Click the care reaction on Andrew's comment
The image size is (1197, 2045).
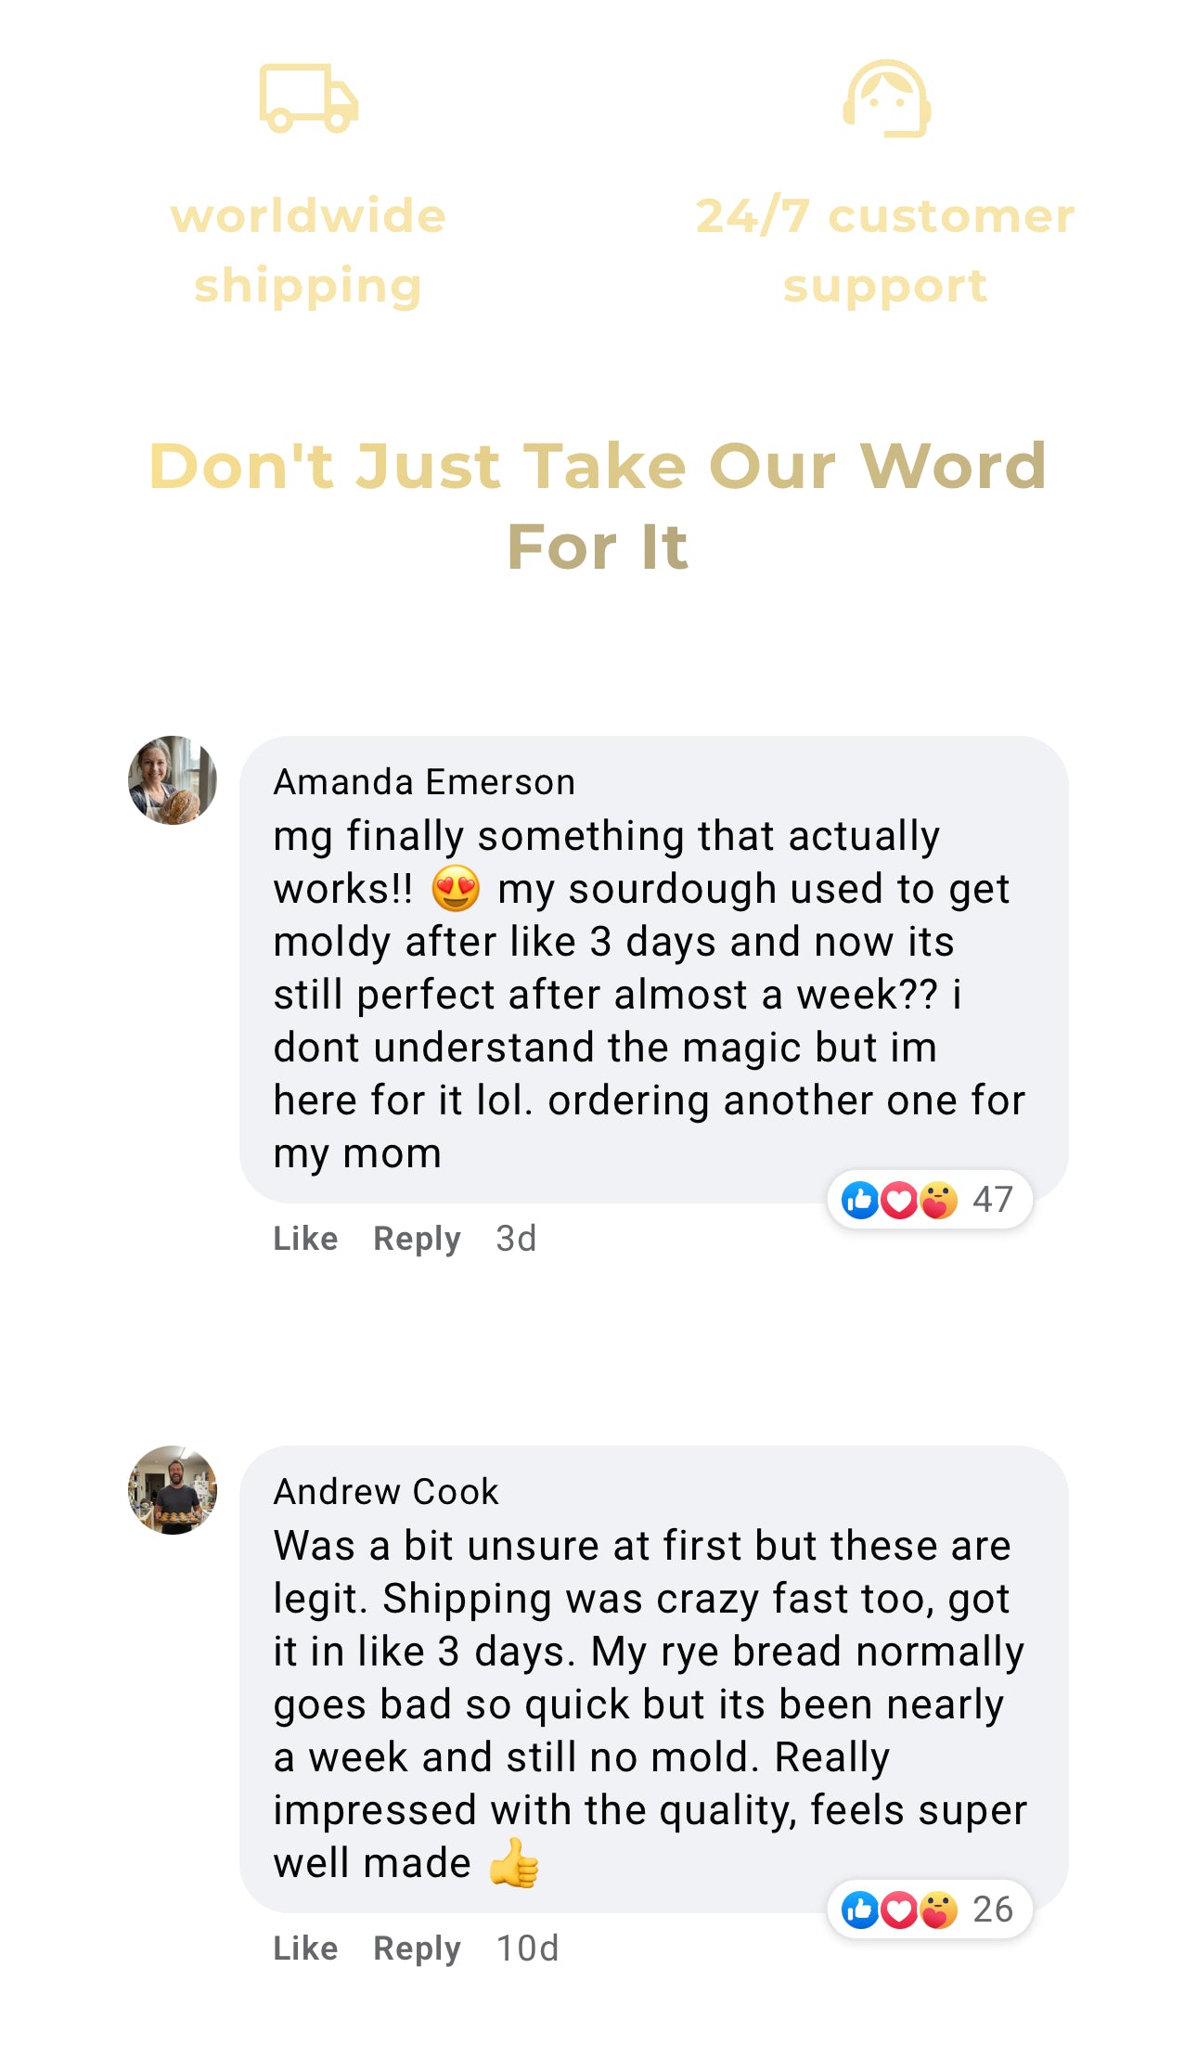click(x=937, y=1910)
